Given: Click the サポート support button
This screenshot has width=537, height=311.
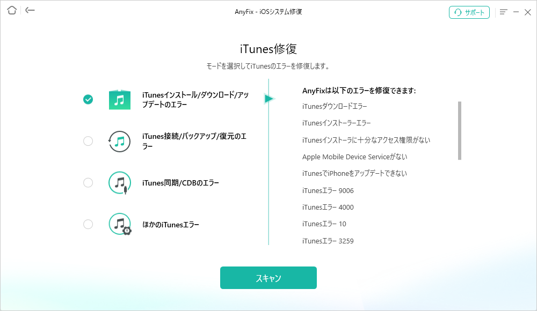Looking at the screenshot, I should point(469,13).
